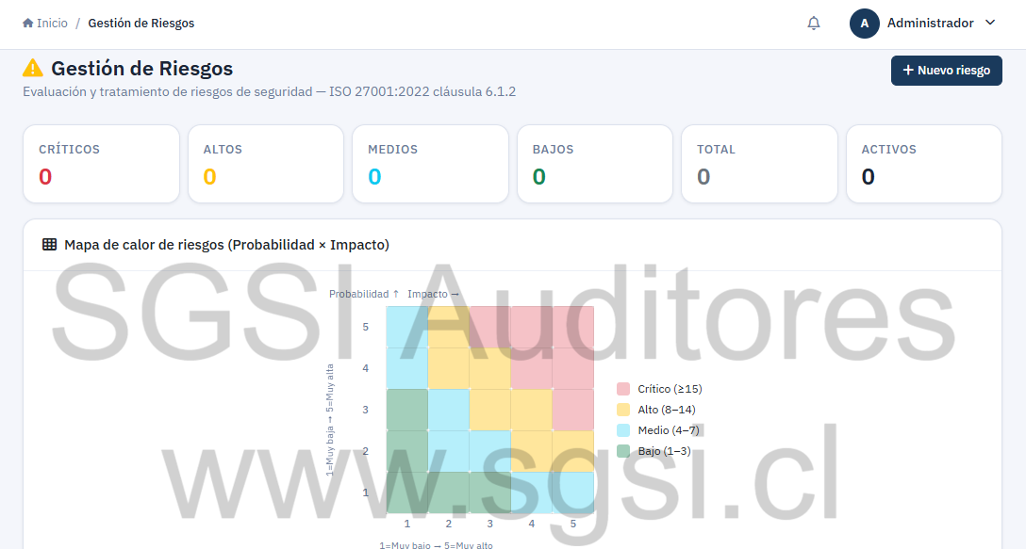The image size is (1026, 549).
Task: Select heatmap cell probability 5 impact 1
Action: [407, 327]
